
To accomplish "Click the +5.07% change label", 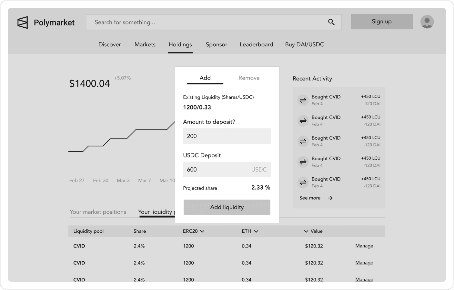I will point(122,78).
